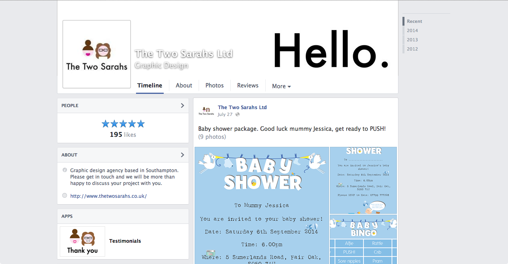
Task: Click the globe icon beside website URL
Action: [x=65, y=196]
